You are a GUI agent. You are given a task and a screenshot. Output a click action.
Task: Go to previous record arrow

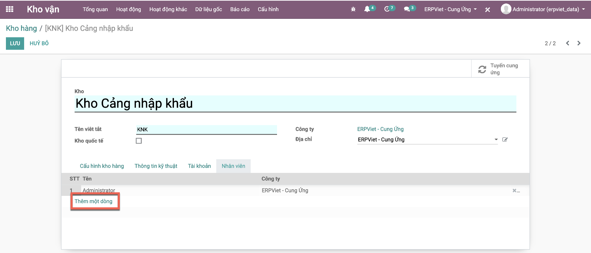(x=568, y=43)
